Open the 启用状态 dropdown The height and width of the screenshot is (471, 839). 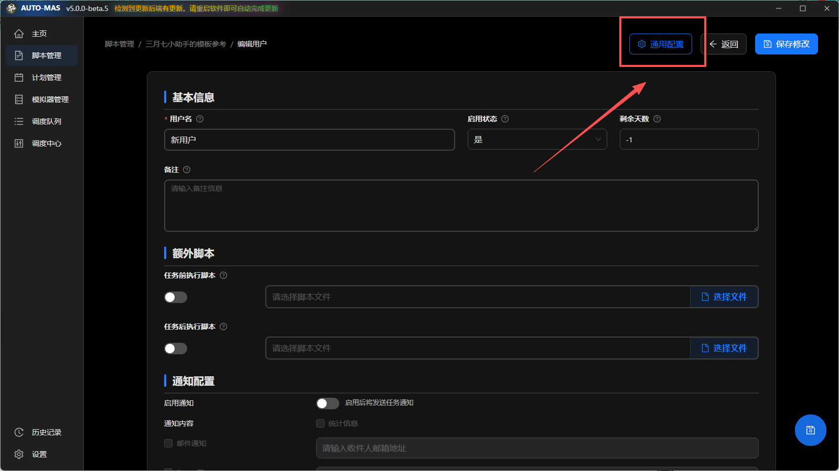(537, 140)
